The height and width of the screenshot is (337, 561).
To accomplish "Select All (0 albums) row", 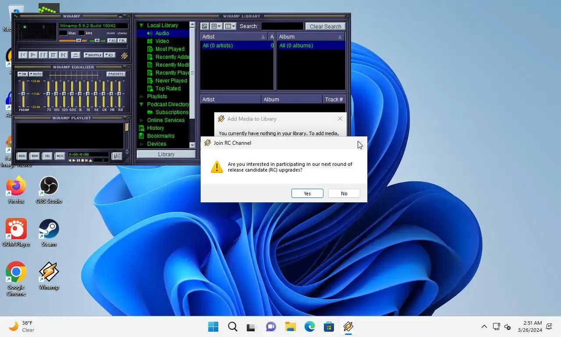I will coord(311,46).
